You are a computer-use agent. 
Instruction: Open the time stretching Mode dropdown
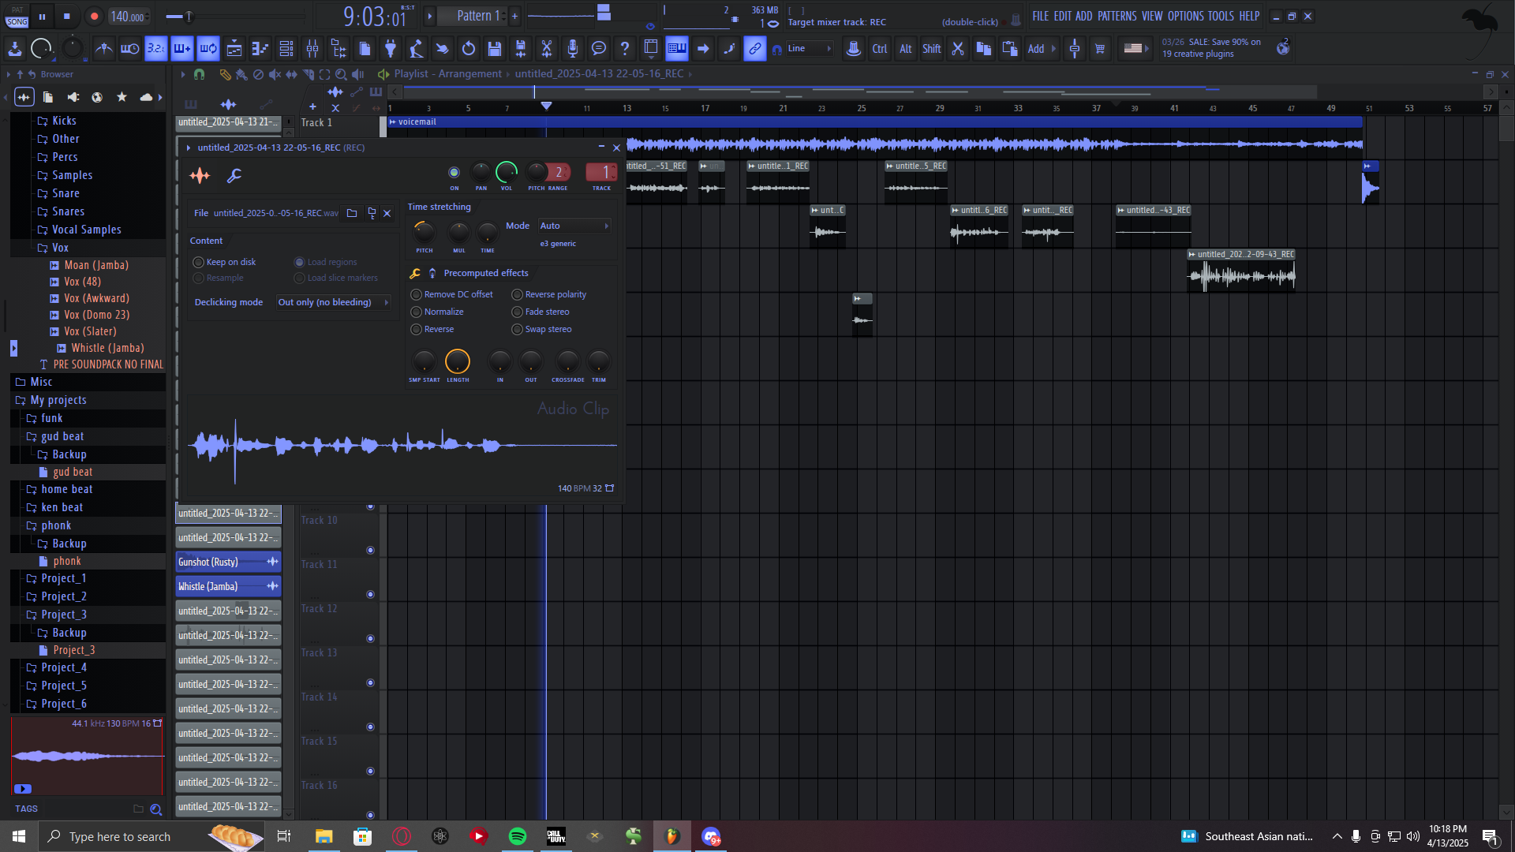pos(574,226)
